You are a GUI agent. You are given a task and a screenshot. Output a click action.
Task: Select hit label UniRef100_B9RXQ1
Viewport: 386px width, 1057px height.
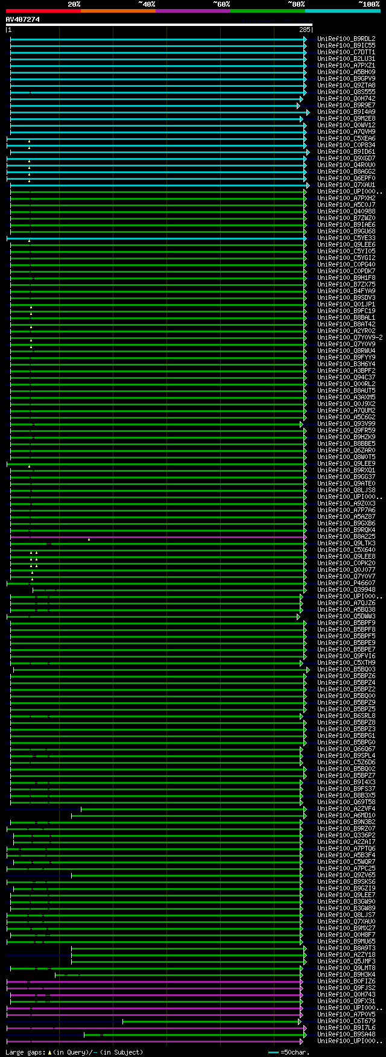[346, 470]
